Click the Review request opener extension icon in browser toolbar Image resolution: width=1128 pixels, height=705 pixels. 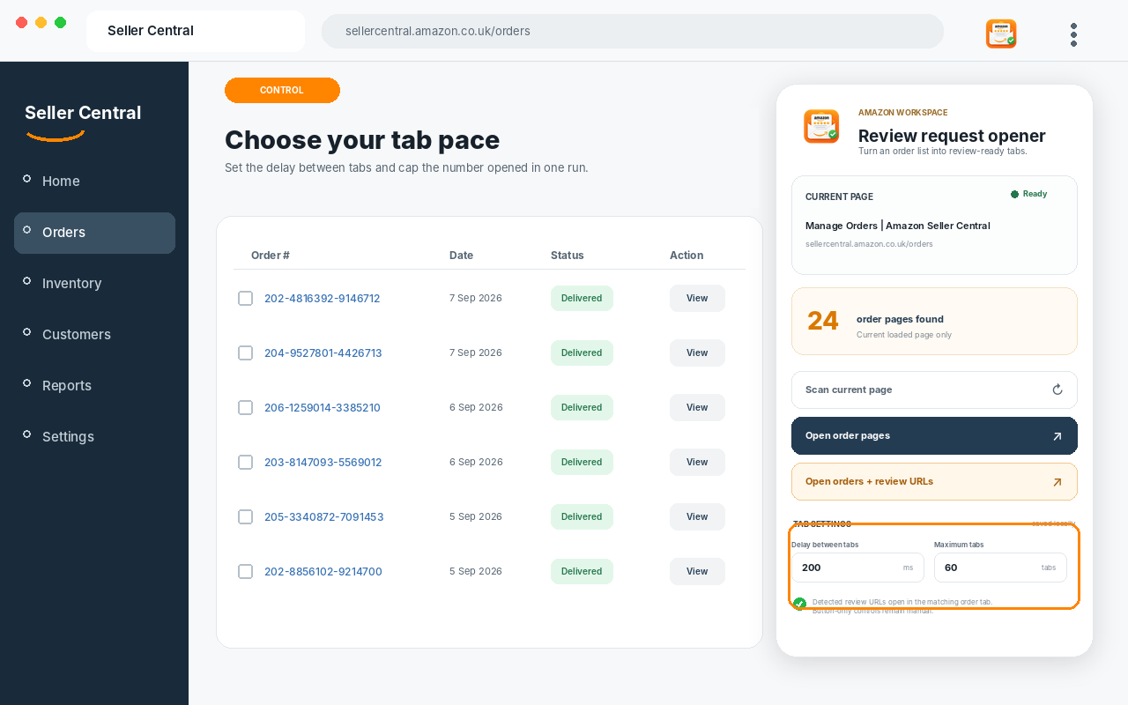pyautogui.click(x=1001, y=33)
